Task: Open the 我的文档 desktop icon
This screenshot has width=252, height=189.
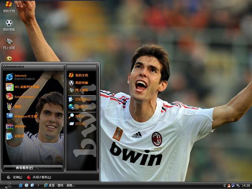Action: (9, 7)
